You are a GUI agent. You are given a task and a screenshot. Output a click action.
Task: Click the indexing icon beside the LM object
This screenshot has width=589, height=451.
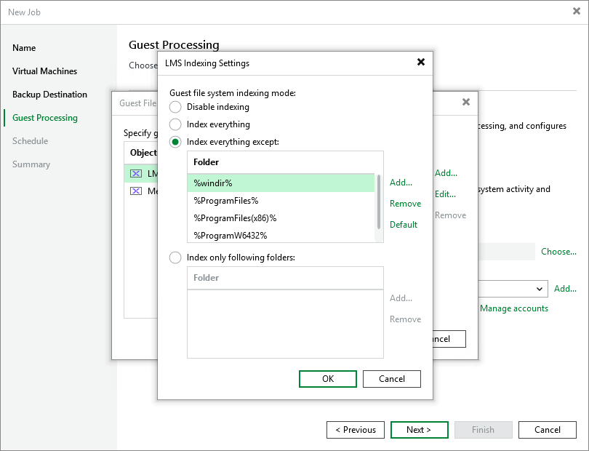pyautogui.click(x=135, y=173)
